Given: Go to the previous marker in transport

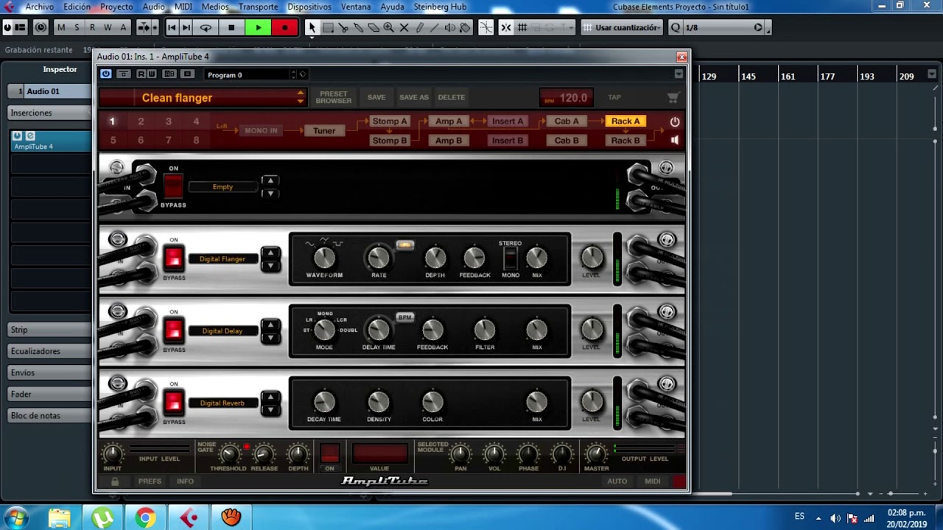Looking at the screenshot, I should pos(172,27).
